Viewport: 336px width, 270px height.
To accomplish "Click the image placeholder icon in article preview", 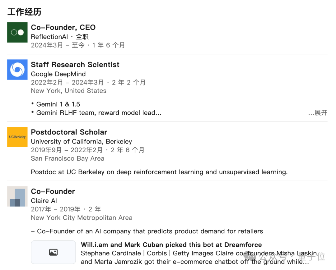I will (x=53, y=252).
